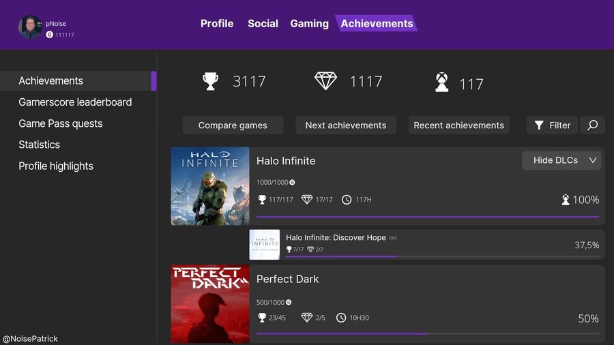Open the pNoise profile avatar
Viewport: 614px width, 345px height.
coord(30,27)
